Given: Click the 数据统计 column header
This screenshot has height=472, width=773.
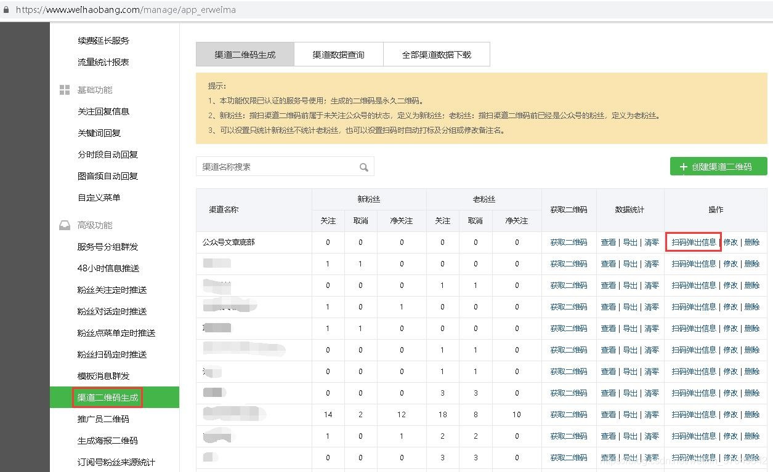Looking at the screenshot, I should [629, 210].
